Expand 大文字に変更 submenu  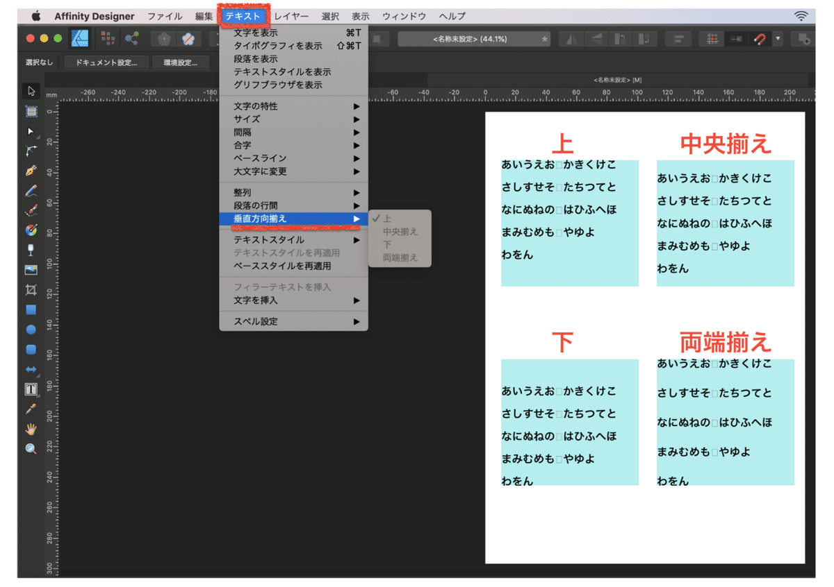click(x=293, y=171)
